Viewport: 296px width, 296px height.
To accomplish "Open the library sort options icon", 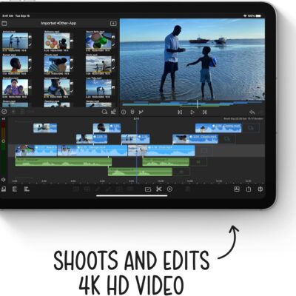I will (113, 112).
